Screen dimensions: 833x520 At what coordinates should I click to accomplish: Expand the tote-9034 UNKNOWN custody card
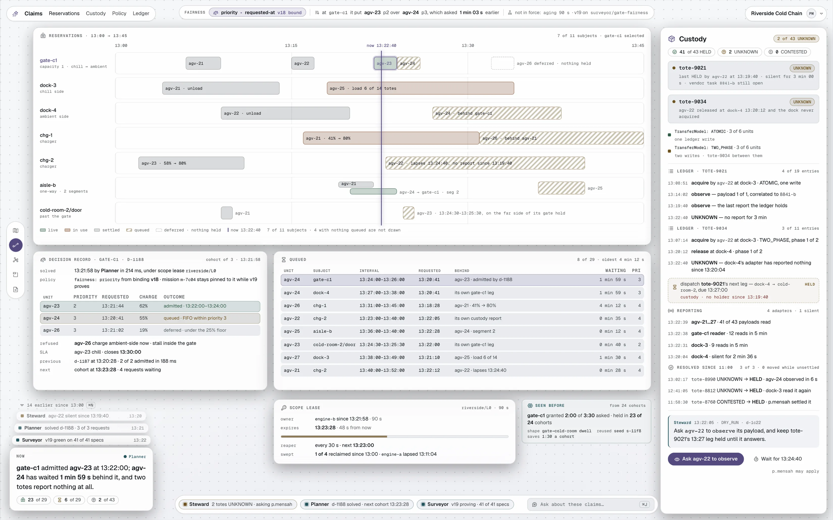(x=743, y=109)
